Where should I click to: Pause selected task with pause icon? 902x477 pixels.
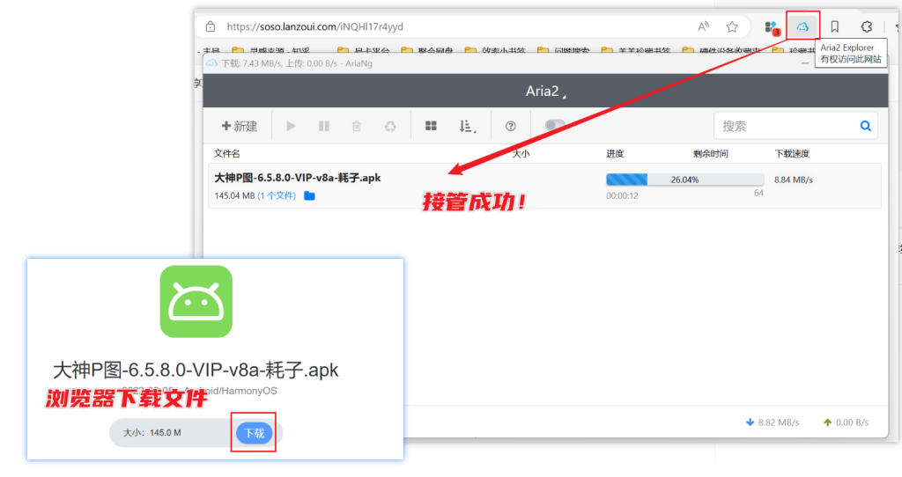click(x=324, y=126)
